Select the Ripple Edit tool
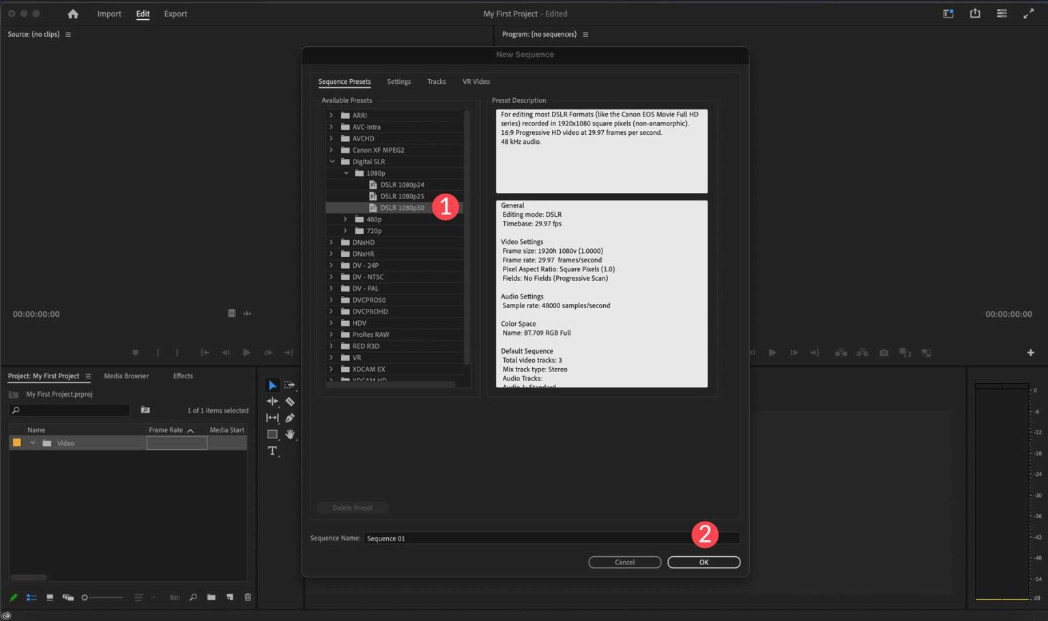 click(x=272, y=402)
